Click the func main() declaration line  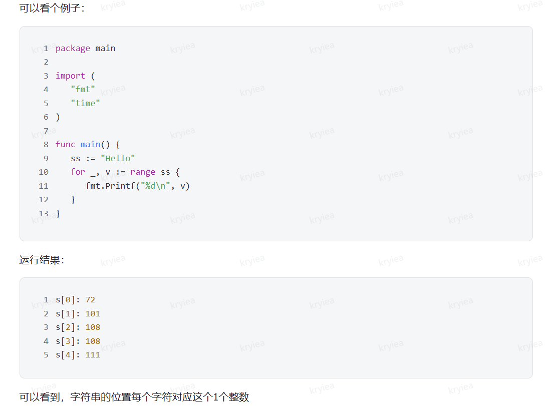pyautogui.click(x=88, y=145)
